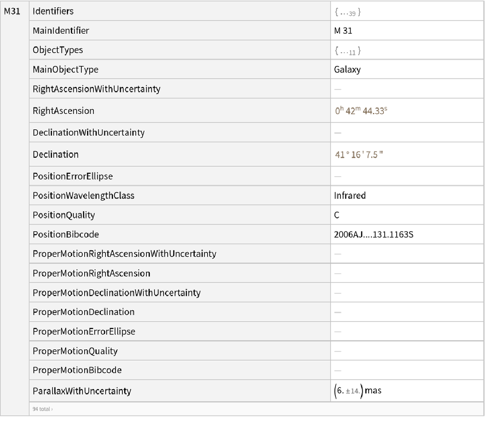Screen dimensions: 485x428
Task: Expand the ObjectTypes list with 11 items
Action: point(347,51)
